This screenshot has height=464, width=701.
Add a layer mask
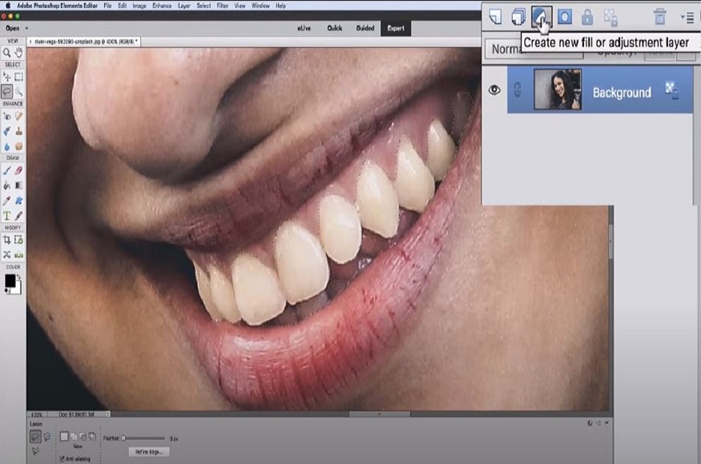565,18
